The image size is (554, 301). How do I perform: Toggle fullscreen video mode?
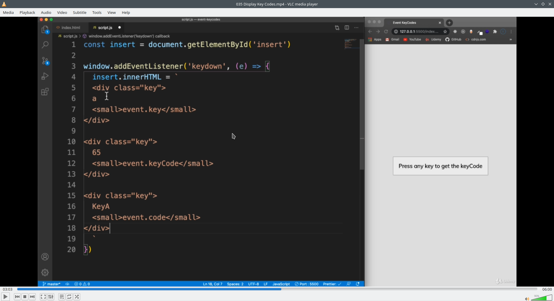coord(43,297)
